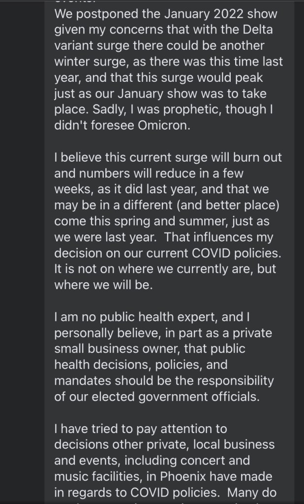
Task: Click the line "where we will be."
Action: pyautogui.click(x=103, y=285)
